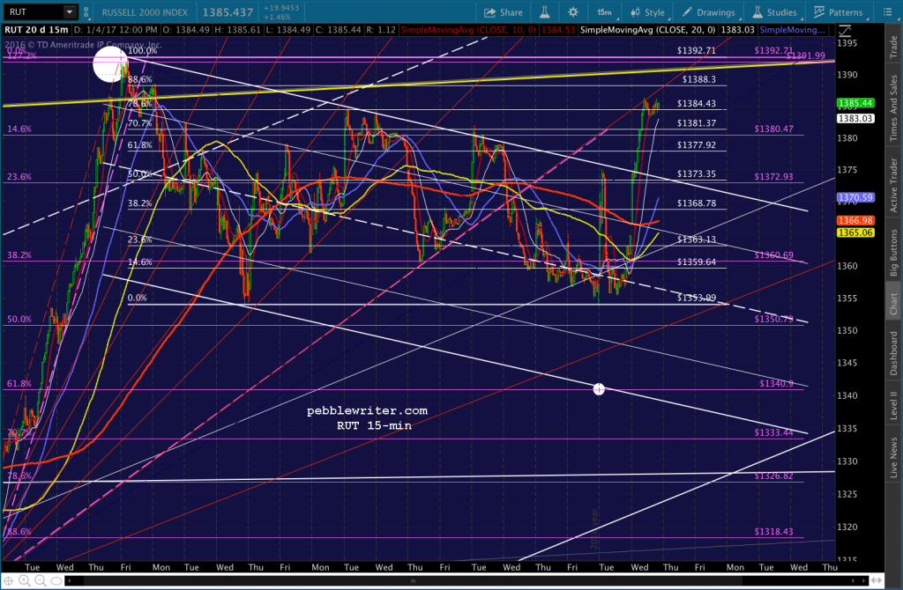
Task: Click the expand time axis icon bottom right
Action: point(877,580)
